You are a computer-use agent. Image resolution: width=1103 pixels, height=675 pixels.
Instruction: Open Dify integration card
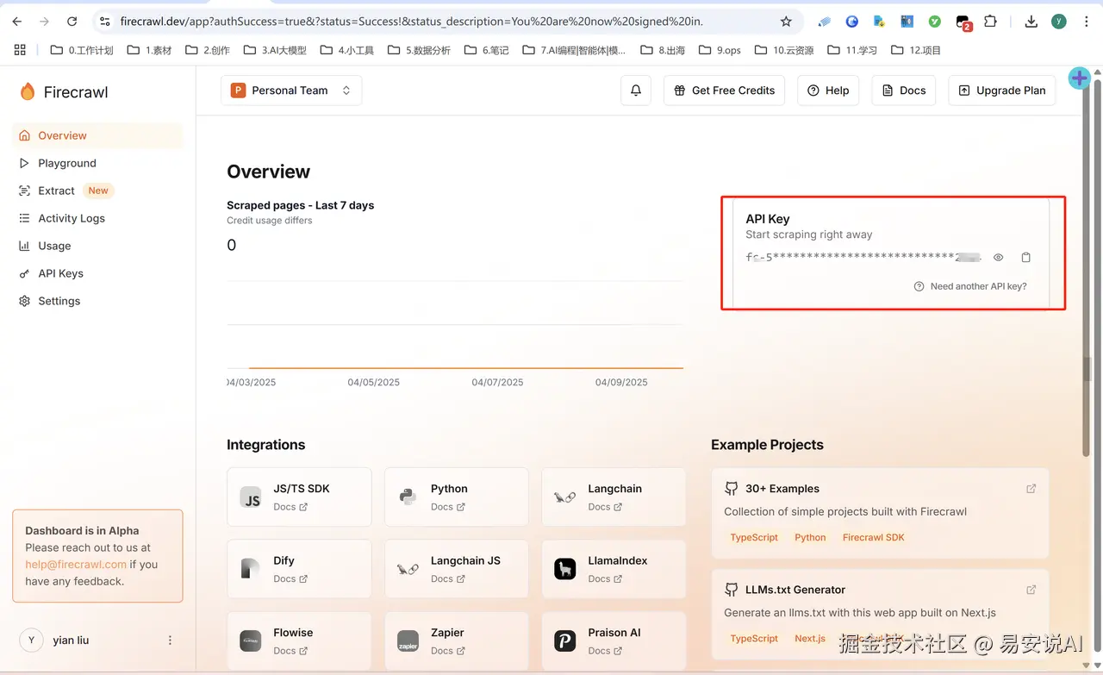(x=299, y=569)
